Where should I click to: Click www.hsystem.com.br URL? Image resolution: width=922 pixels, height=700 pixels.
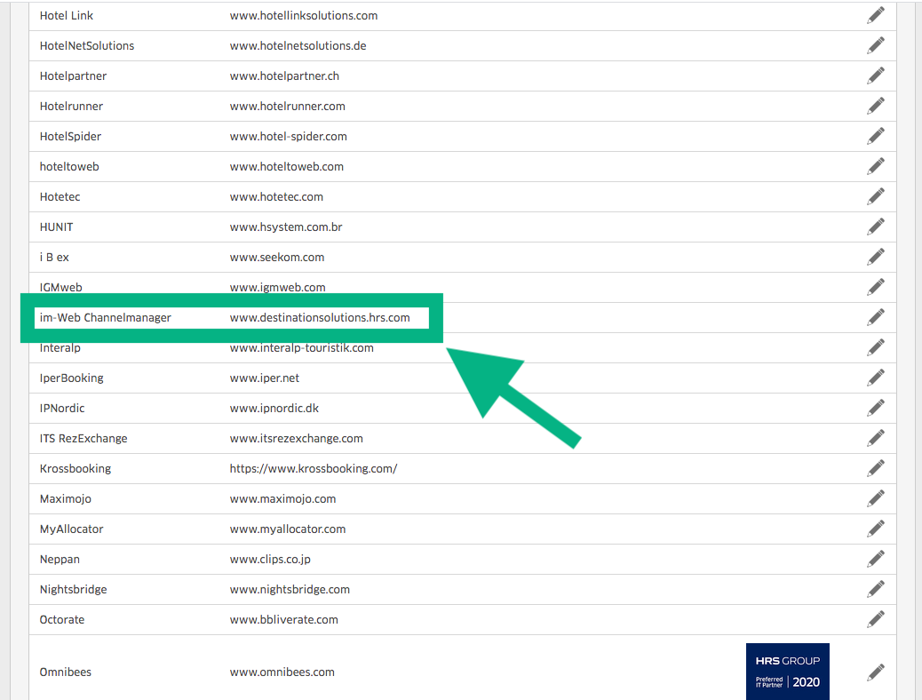286,227
